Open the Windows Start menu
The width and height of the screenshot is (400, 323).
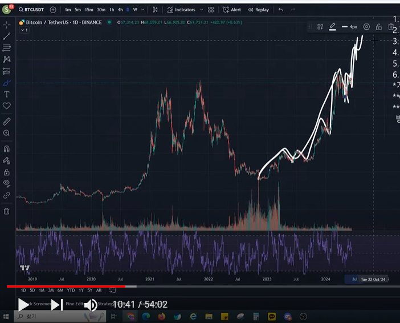point(6,317)
